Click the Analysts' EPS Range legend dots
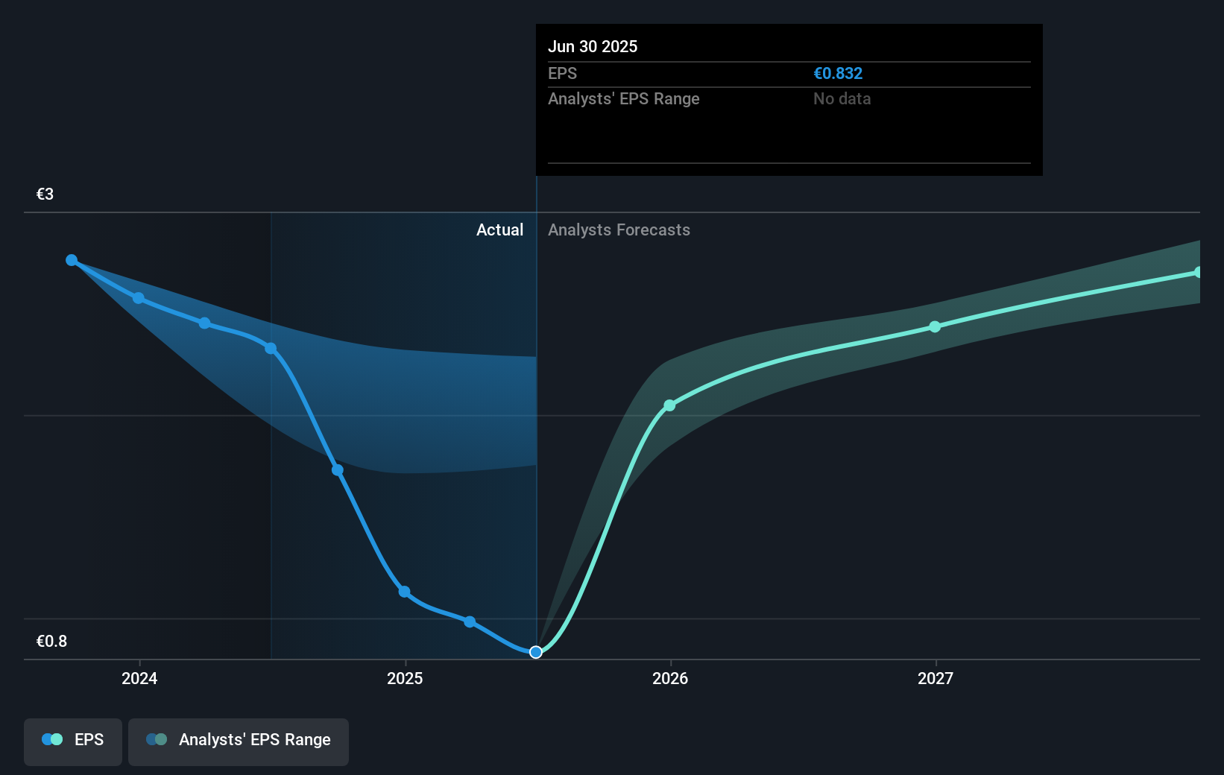 (x=157, y=739)
